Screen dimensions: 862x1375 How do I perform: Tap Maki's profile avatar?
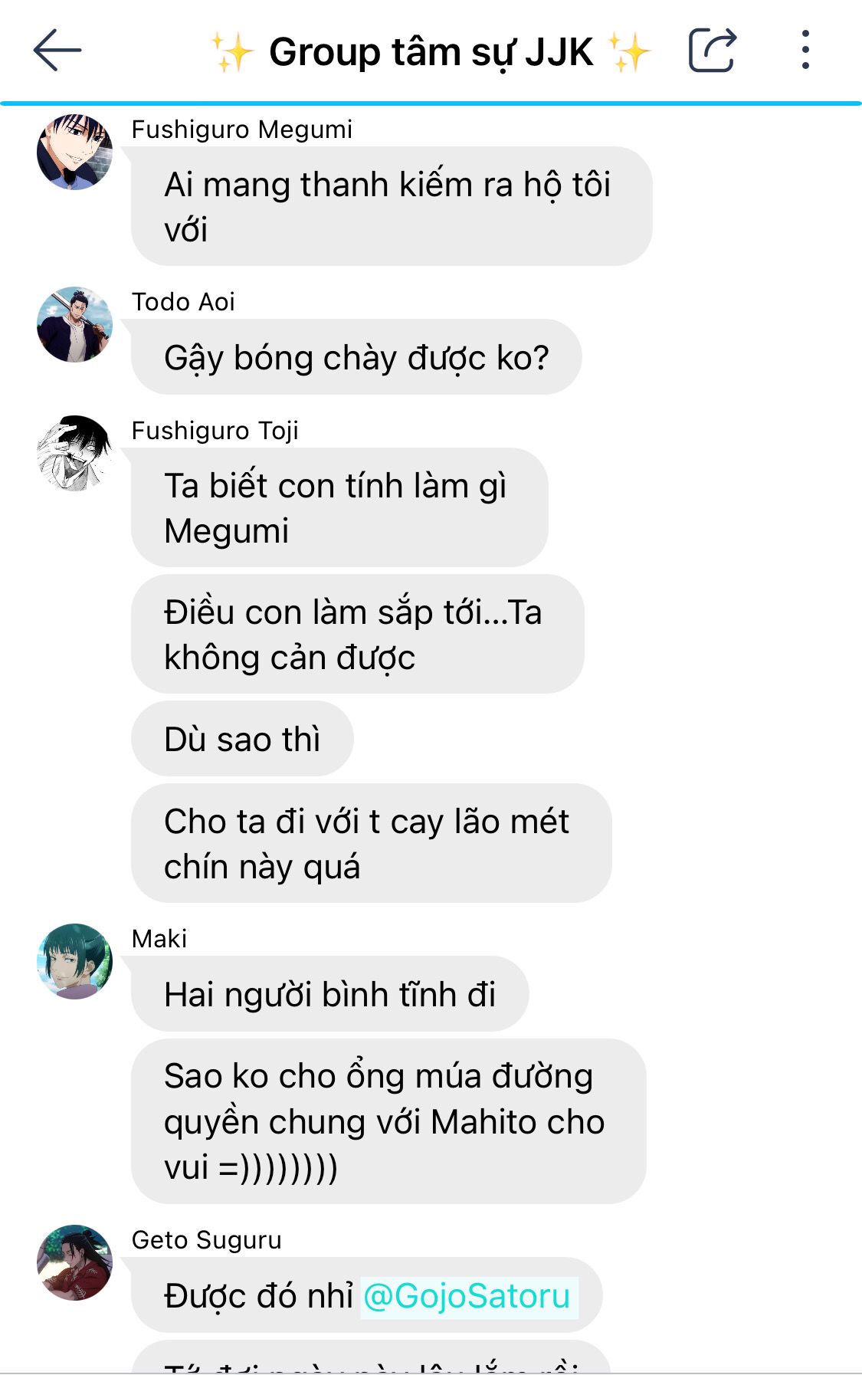[74, 961]
